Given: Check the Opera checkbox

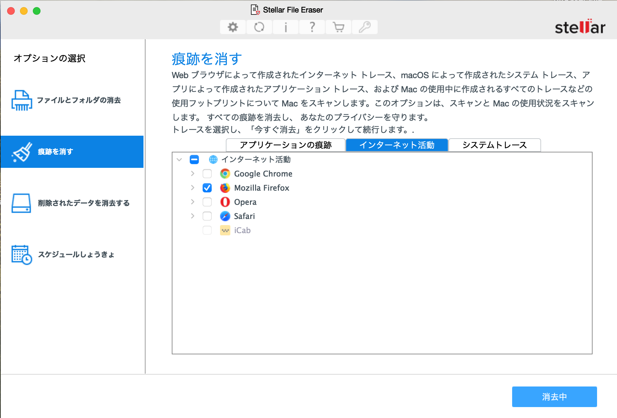Looking at the screenshot, I should point(207,202).
